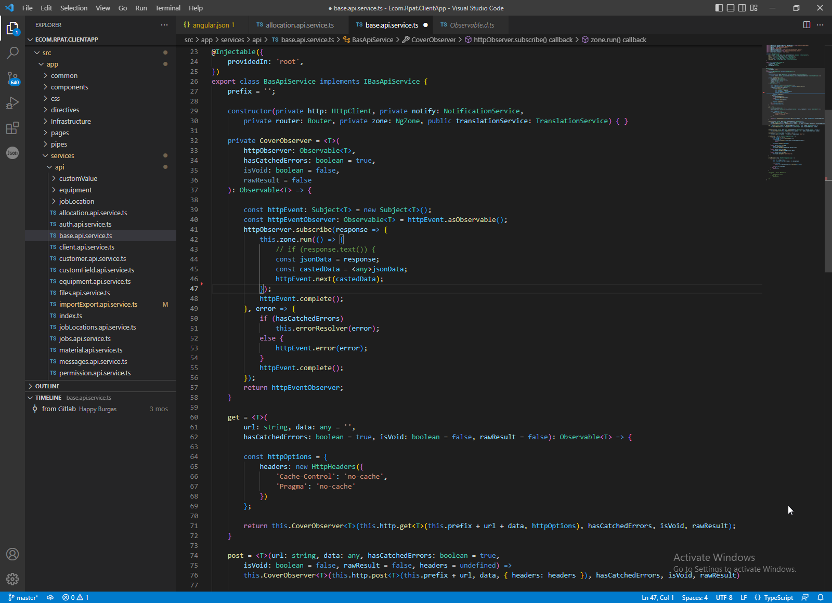Collapse the services folder
Viewport: 832px width, 603px height.
pos(62,156)
